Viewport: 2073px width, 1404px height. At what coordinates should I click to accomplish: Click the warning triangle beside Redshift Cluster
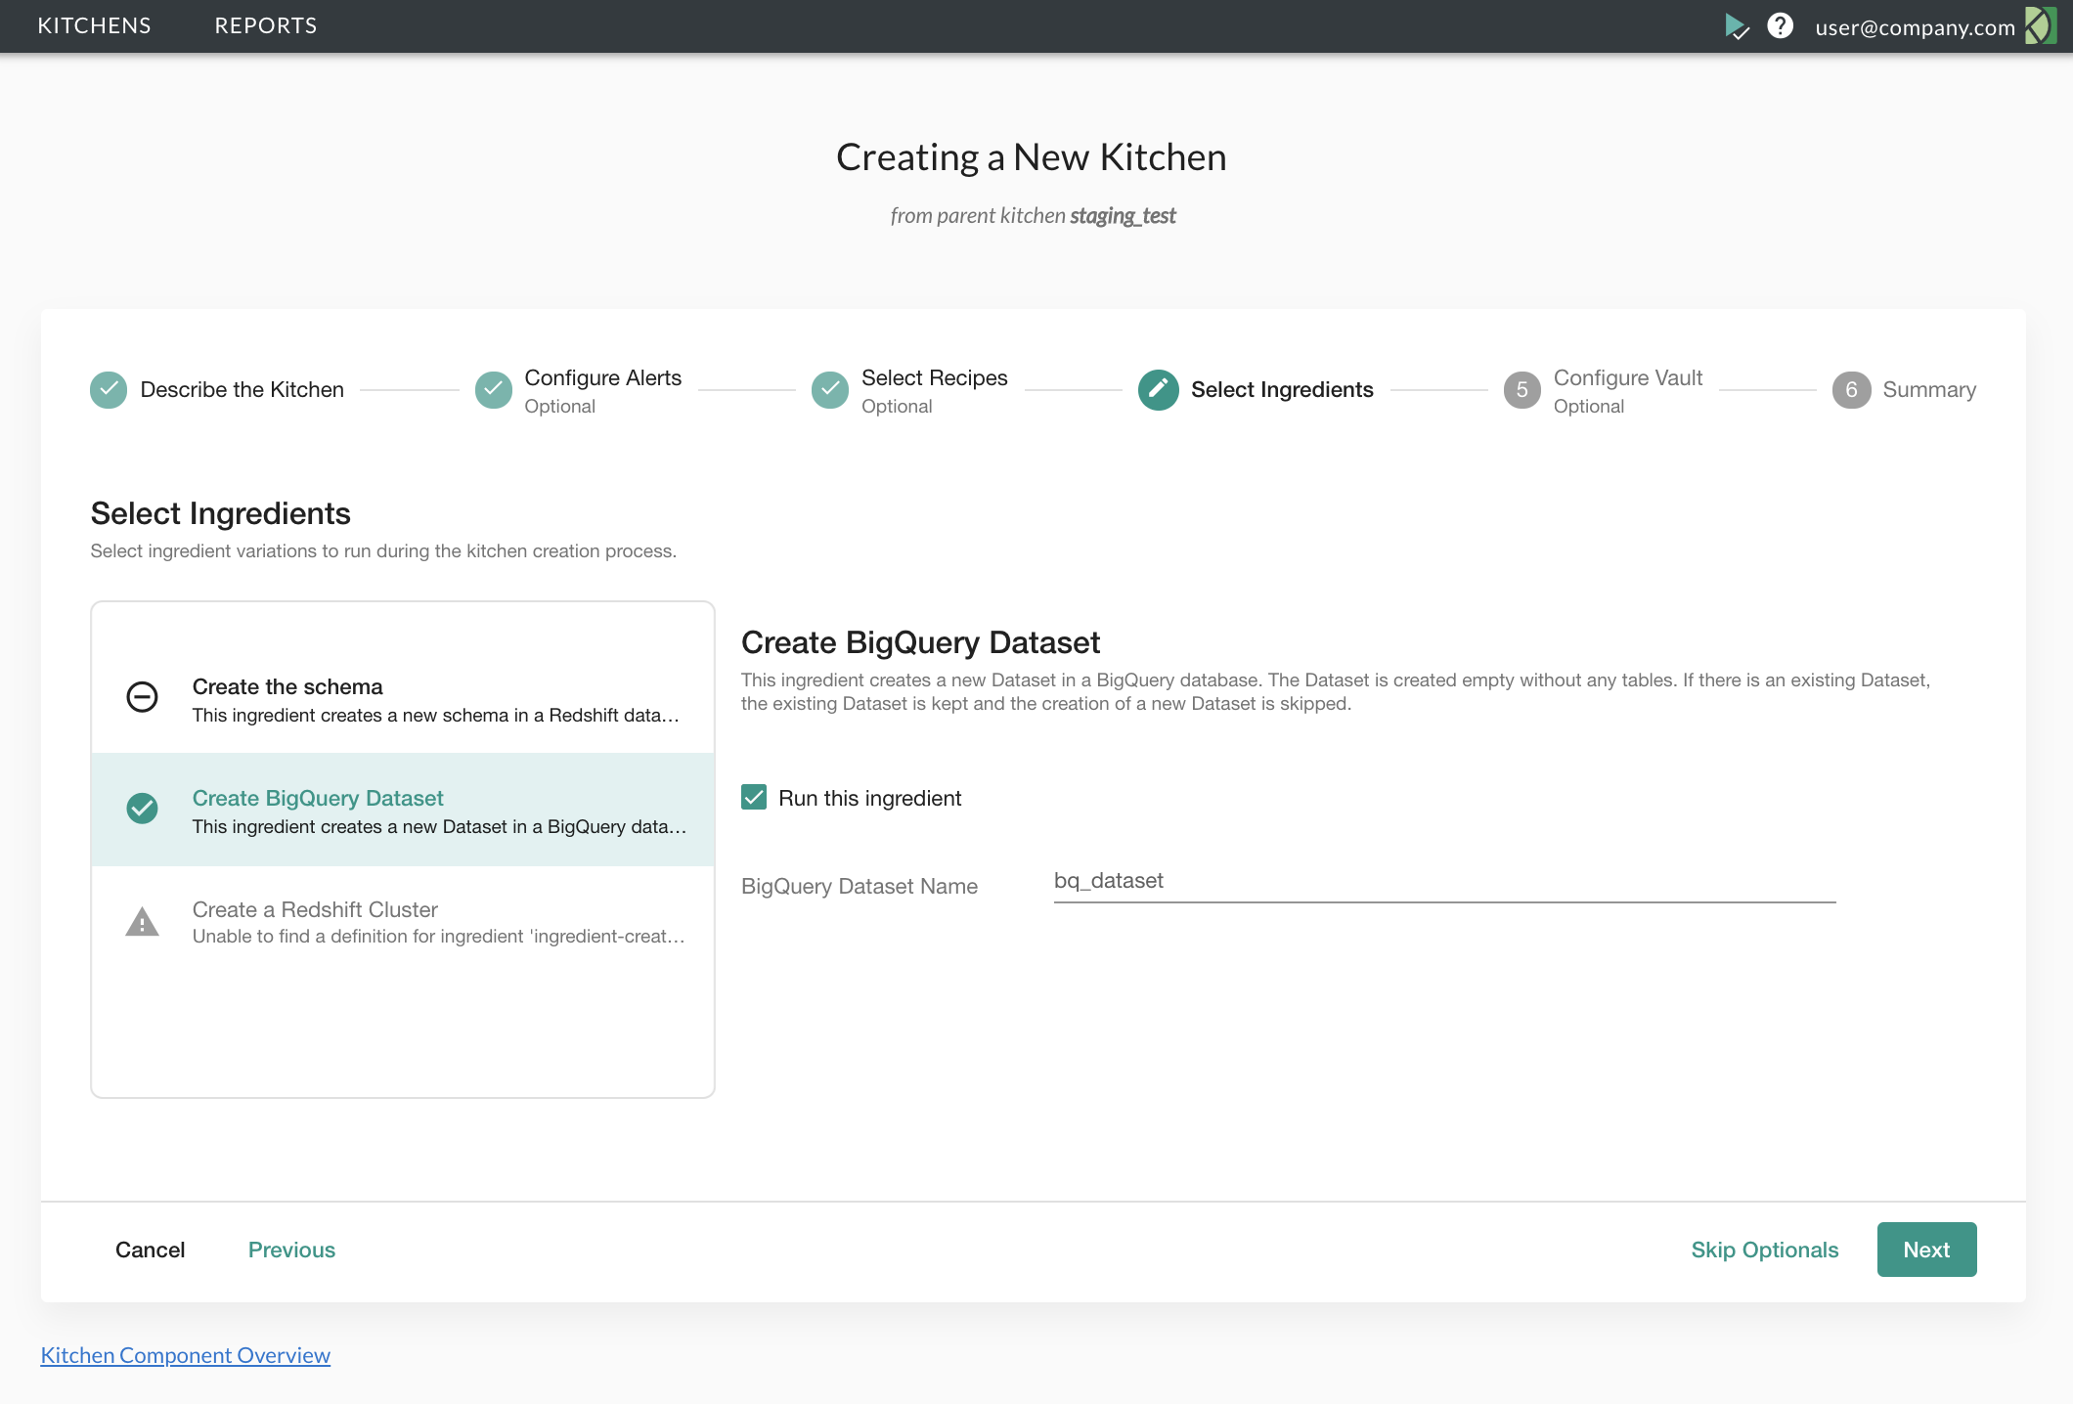click(143, 922)
